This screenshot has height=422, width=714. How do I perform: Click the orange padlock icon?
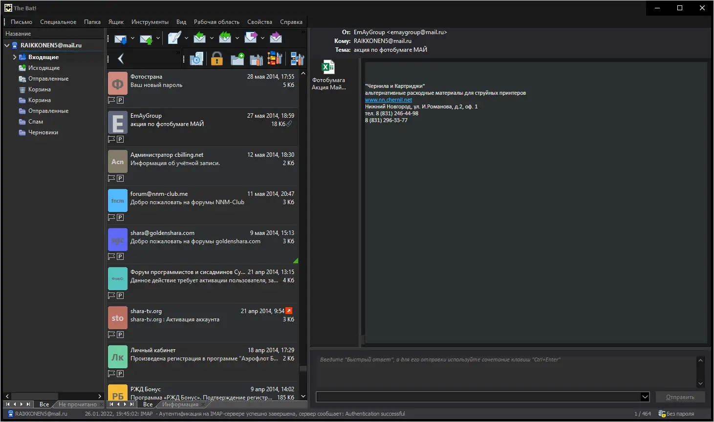pos(217,59)
